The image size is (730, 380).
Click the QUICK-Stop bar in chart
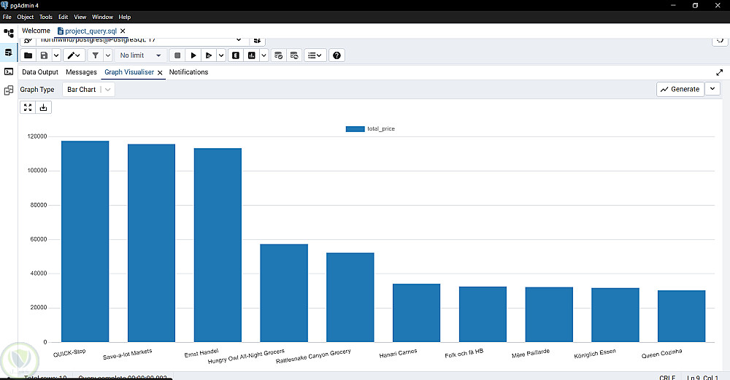click(x=85, y=241)
